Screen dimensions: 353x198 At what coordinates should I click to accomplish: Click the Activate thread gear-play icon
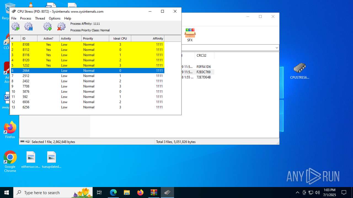pyautogui.click(x=15, y=27)
